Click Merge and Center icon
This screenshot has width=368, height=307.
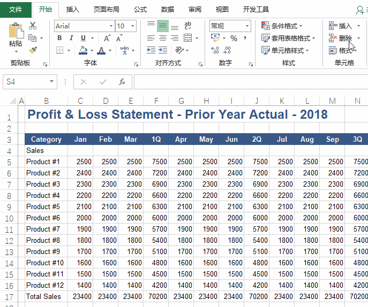pyautogui.click(x=188, y=38)
